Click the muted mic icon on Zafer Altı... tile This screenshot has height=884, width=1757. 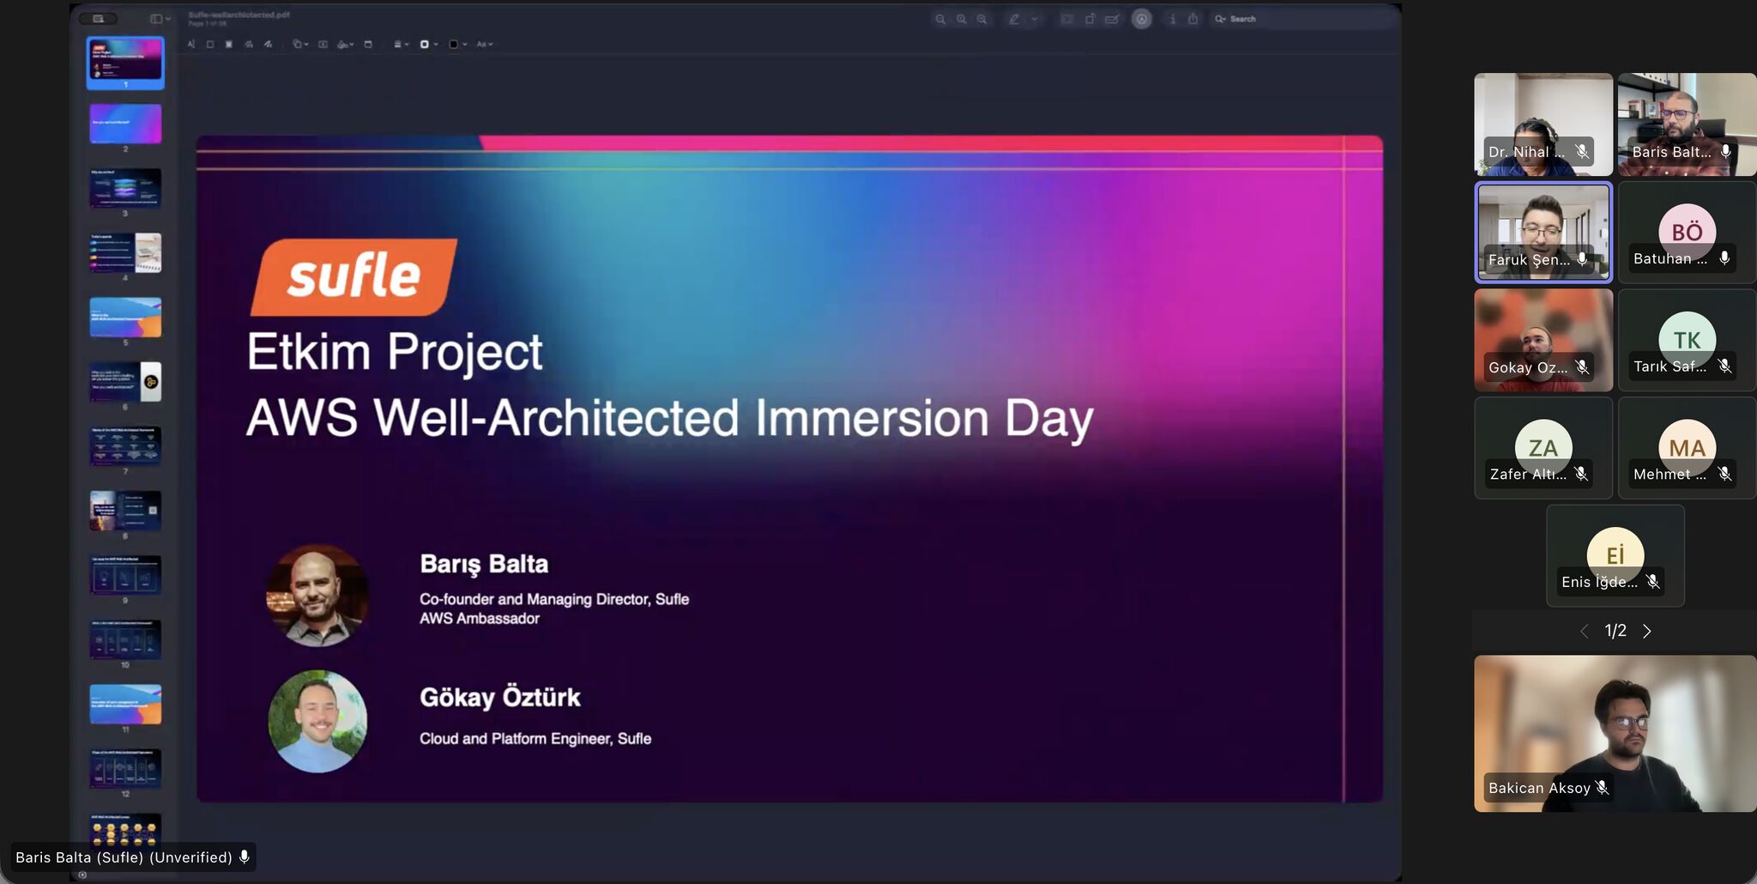click(1581, 474)
